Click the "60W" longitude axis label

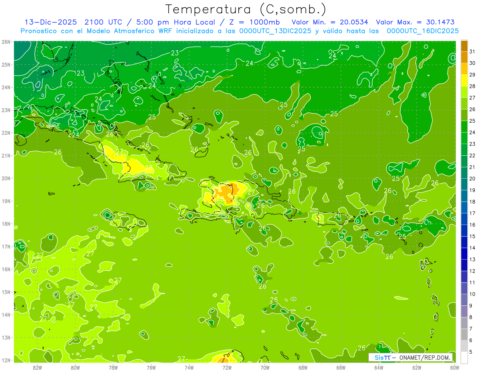[454, 367]
